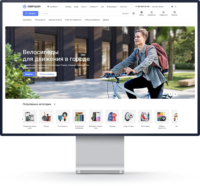Open the blue Каталог button

coord(30,13)
